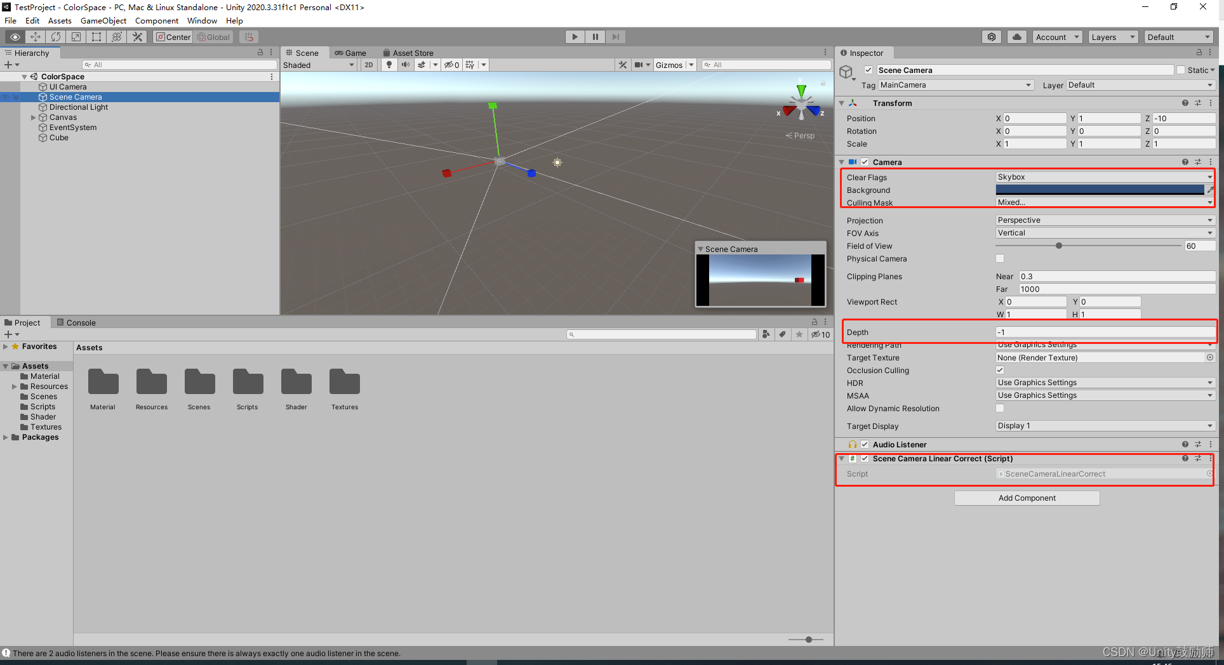Toggle hidden objects count icon

click(451, 65)
